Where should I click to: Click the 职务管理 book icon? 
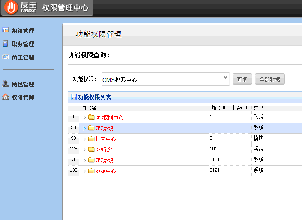coord(6,43)
